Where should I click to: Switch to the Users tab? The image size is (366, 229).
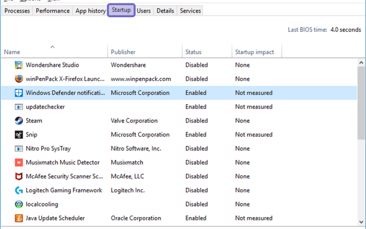coord(144,11)
